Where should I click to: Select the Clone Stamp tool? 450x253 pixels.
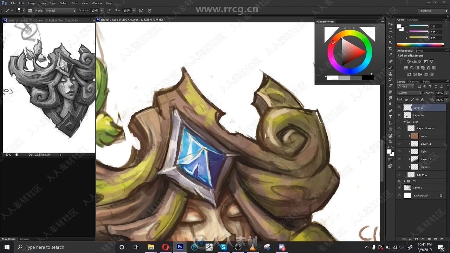coord(391,73)
